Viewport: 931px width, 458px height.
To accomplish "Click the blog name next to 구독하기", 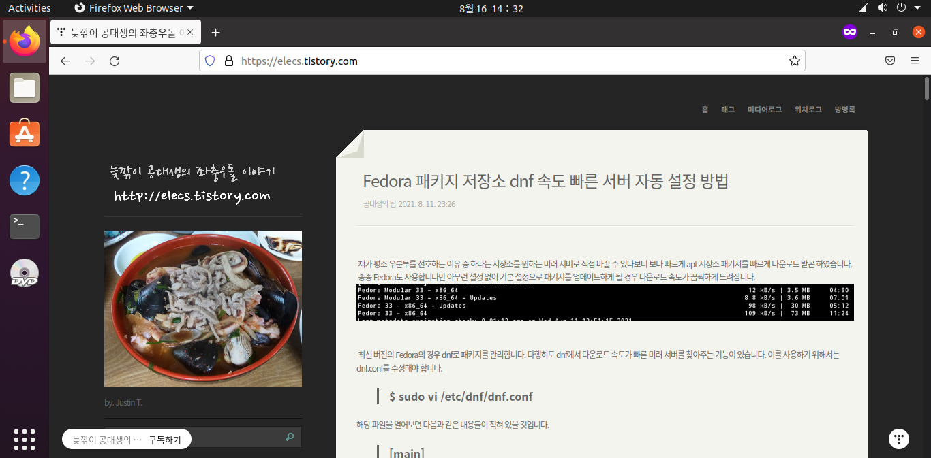I will pos(107,440).
